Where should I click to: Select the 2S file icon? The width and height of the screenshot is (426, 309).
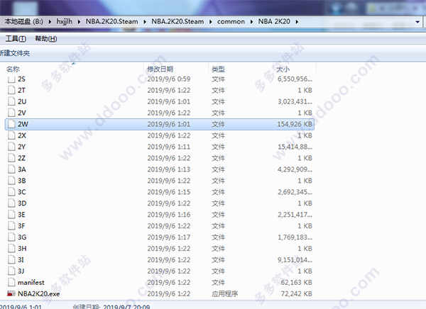click(x=11, y=79)
